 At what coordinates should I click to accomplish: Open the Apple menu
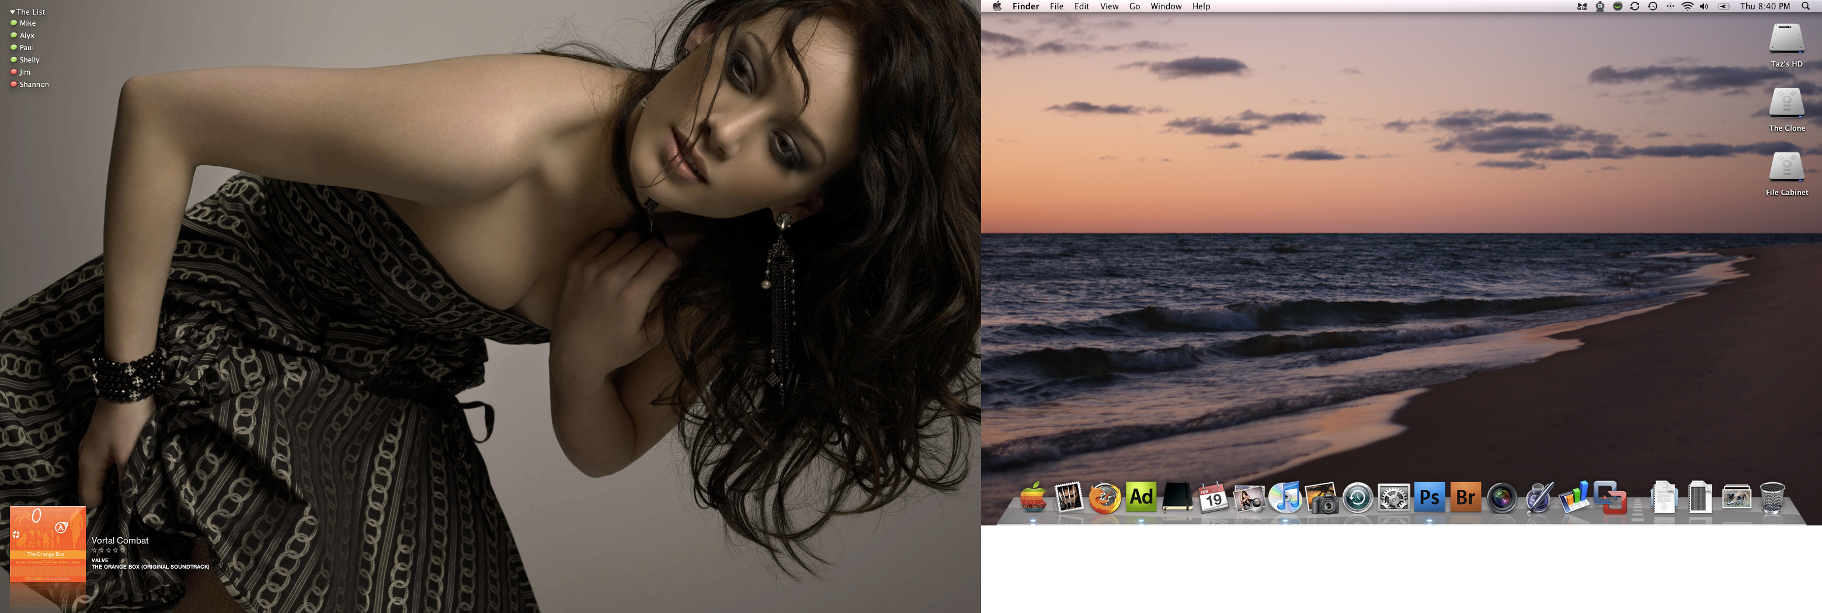pos(997,6)
